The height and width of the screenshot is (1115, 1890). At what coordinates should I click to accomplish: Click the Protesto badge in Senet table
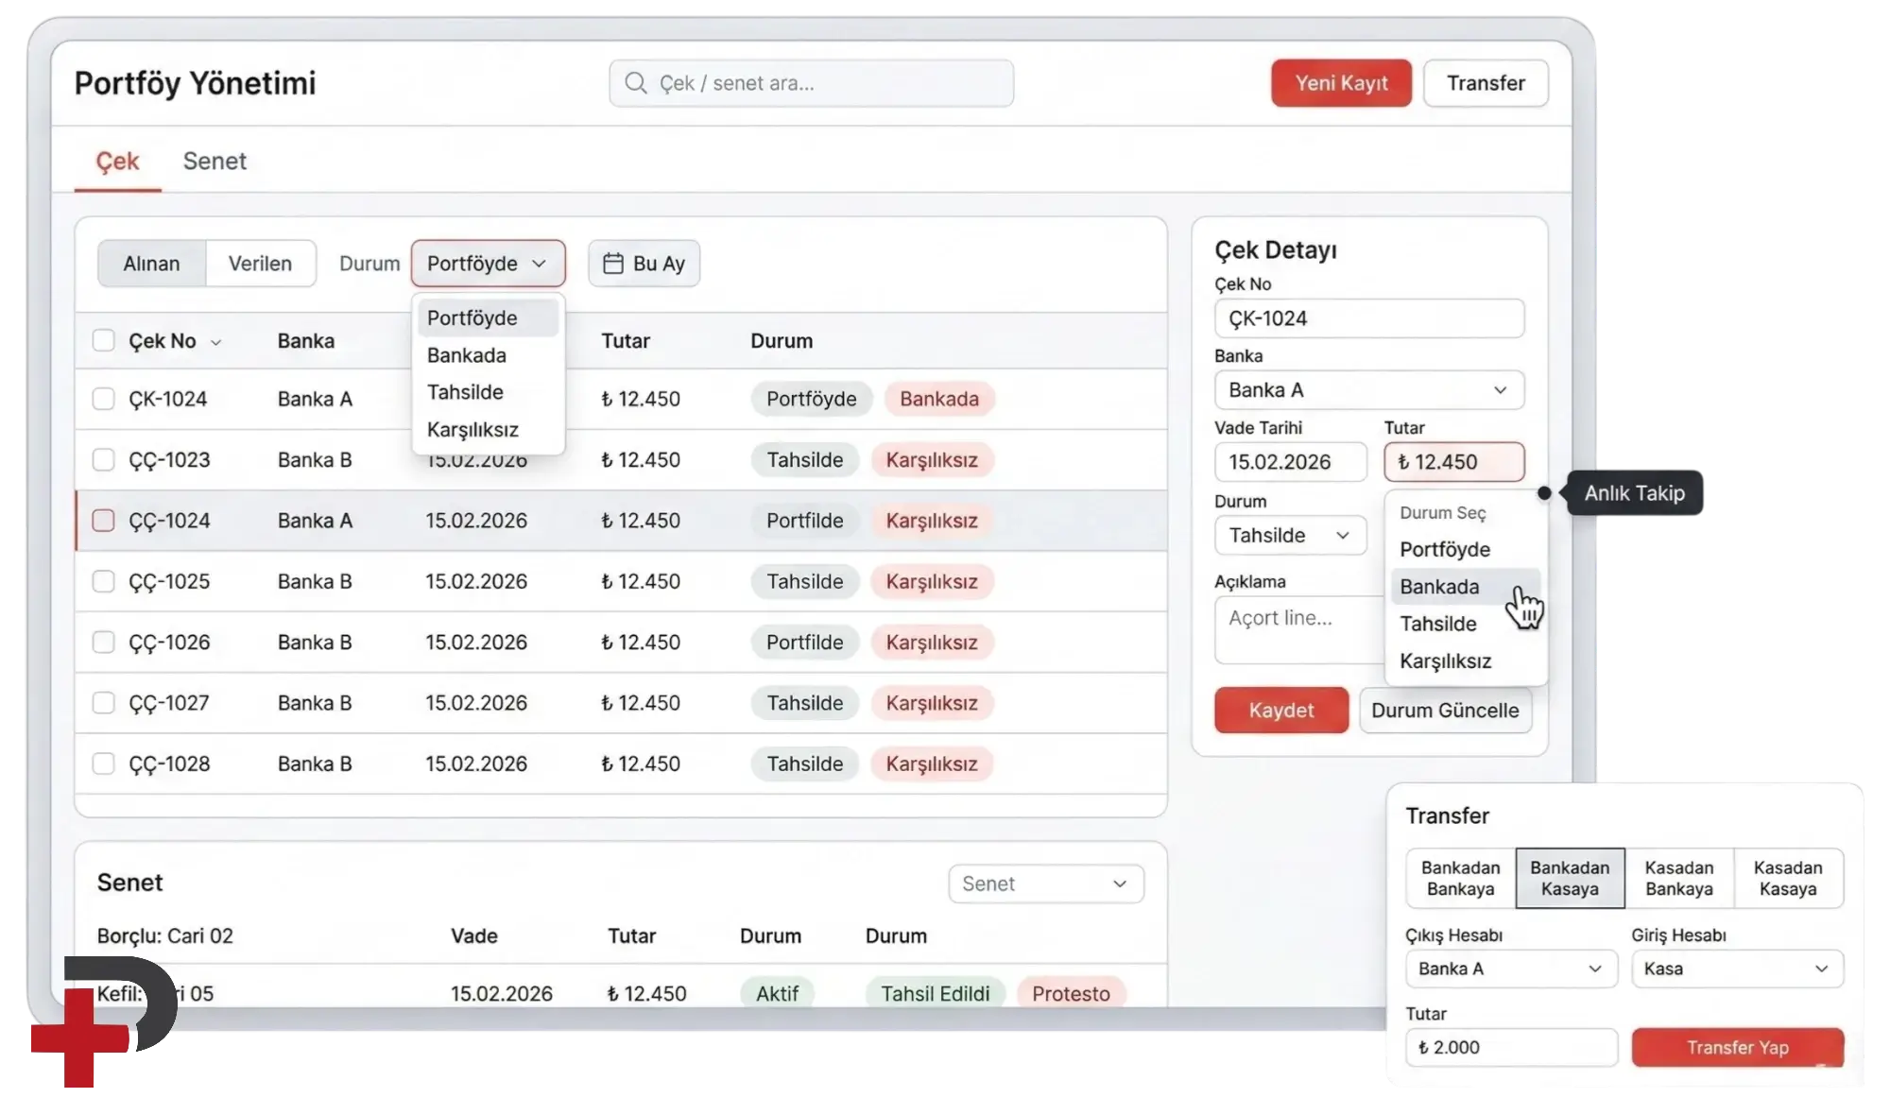pos(1070,993)
